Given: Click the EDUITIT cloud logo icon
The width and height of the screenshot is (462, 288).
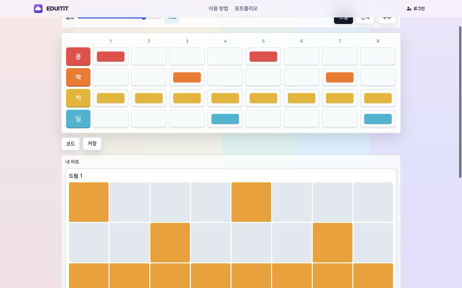Looking at the screenshot, I should tap(38, 9).
